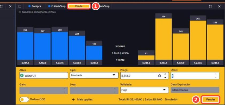Viewport: 225px width, 105px height.
Task: Decrease Preço with the down arrow
Action: coord(165,77)
